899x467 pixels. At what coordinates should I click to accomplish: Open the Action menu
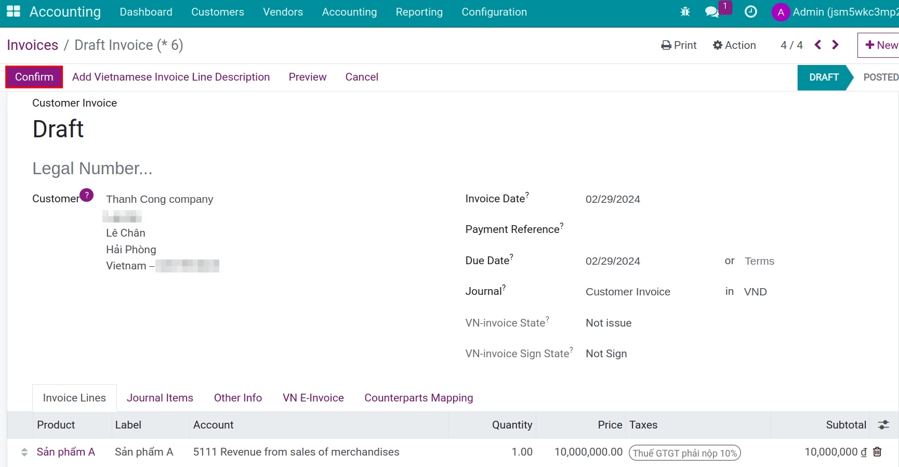(x=734, y=45)
